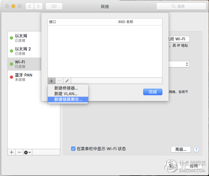
Task: Choose 新建 VLAN... from the popup menu
Action: point(68,94)
